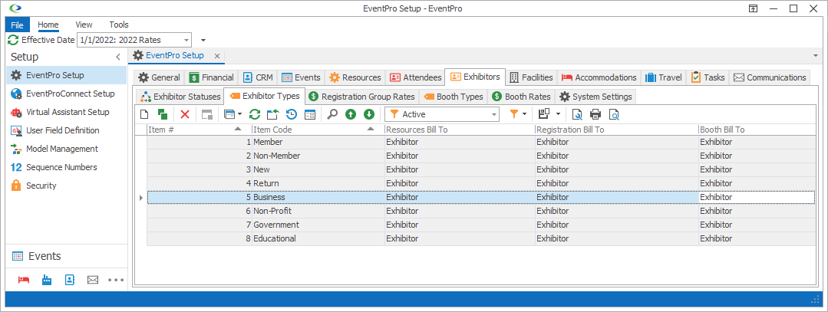The height and width of the screenshot is (312, 828).
Task: Open the Exhibitor Statuses subtab
Action: tap(180, 97)
